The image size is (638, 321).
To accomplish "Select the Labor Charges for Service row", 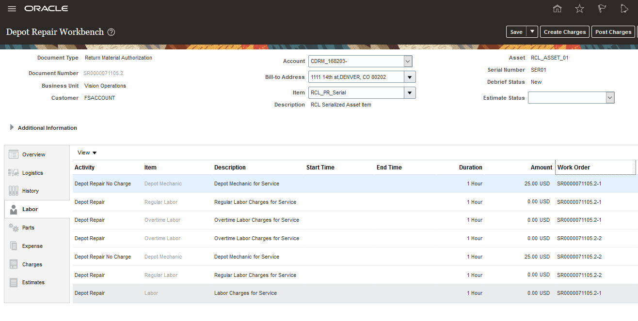I will 355,293.
